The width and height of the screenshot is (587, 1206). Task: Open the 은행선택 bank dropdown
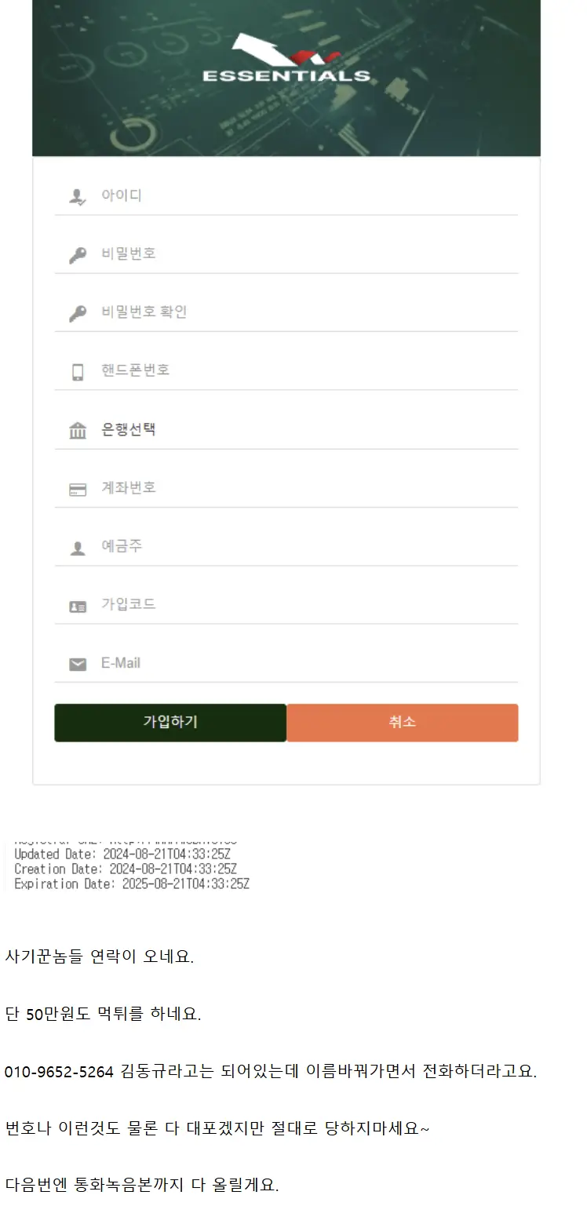point(306,430)
